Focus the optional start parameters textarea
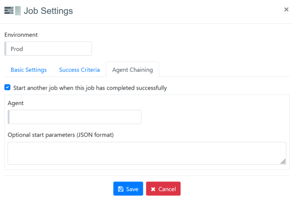The width and height of the screenshot is (292, 198). click(x=146, y=153)
